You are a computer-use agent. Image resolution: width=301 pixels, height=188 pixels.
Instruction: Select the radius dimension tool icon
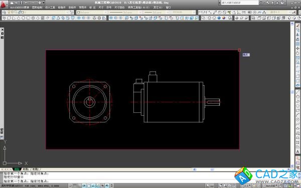tap(220, 12)
